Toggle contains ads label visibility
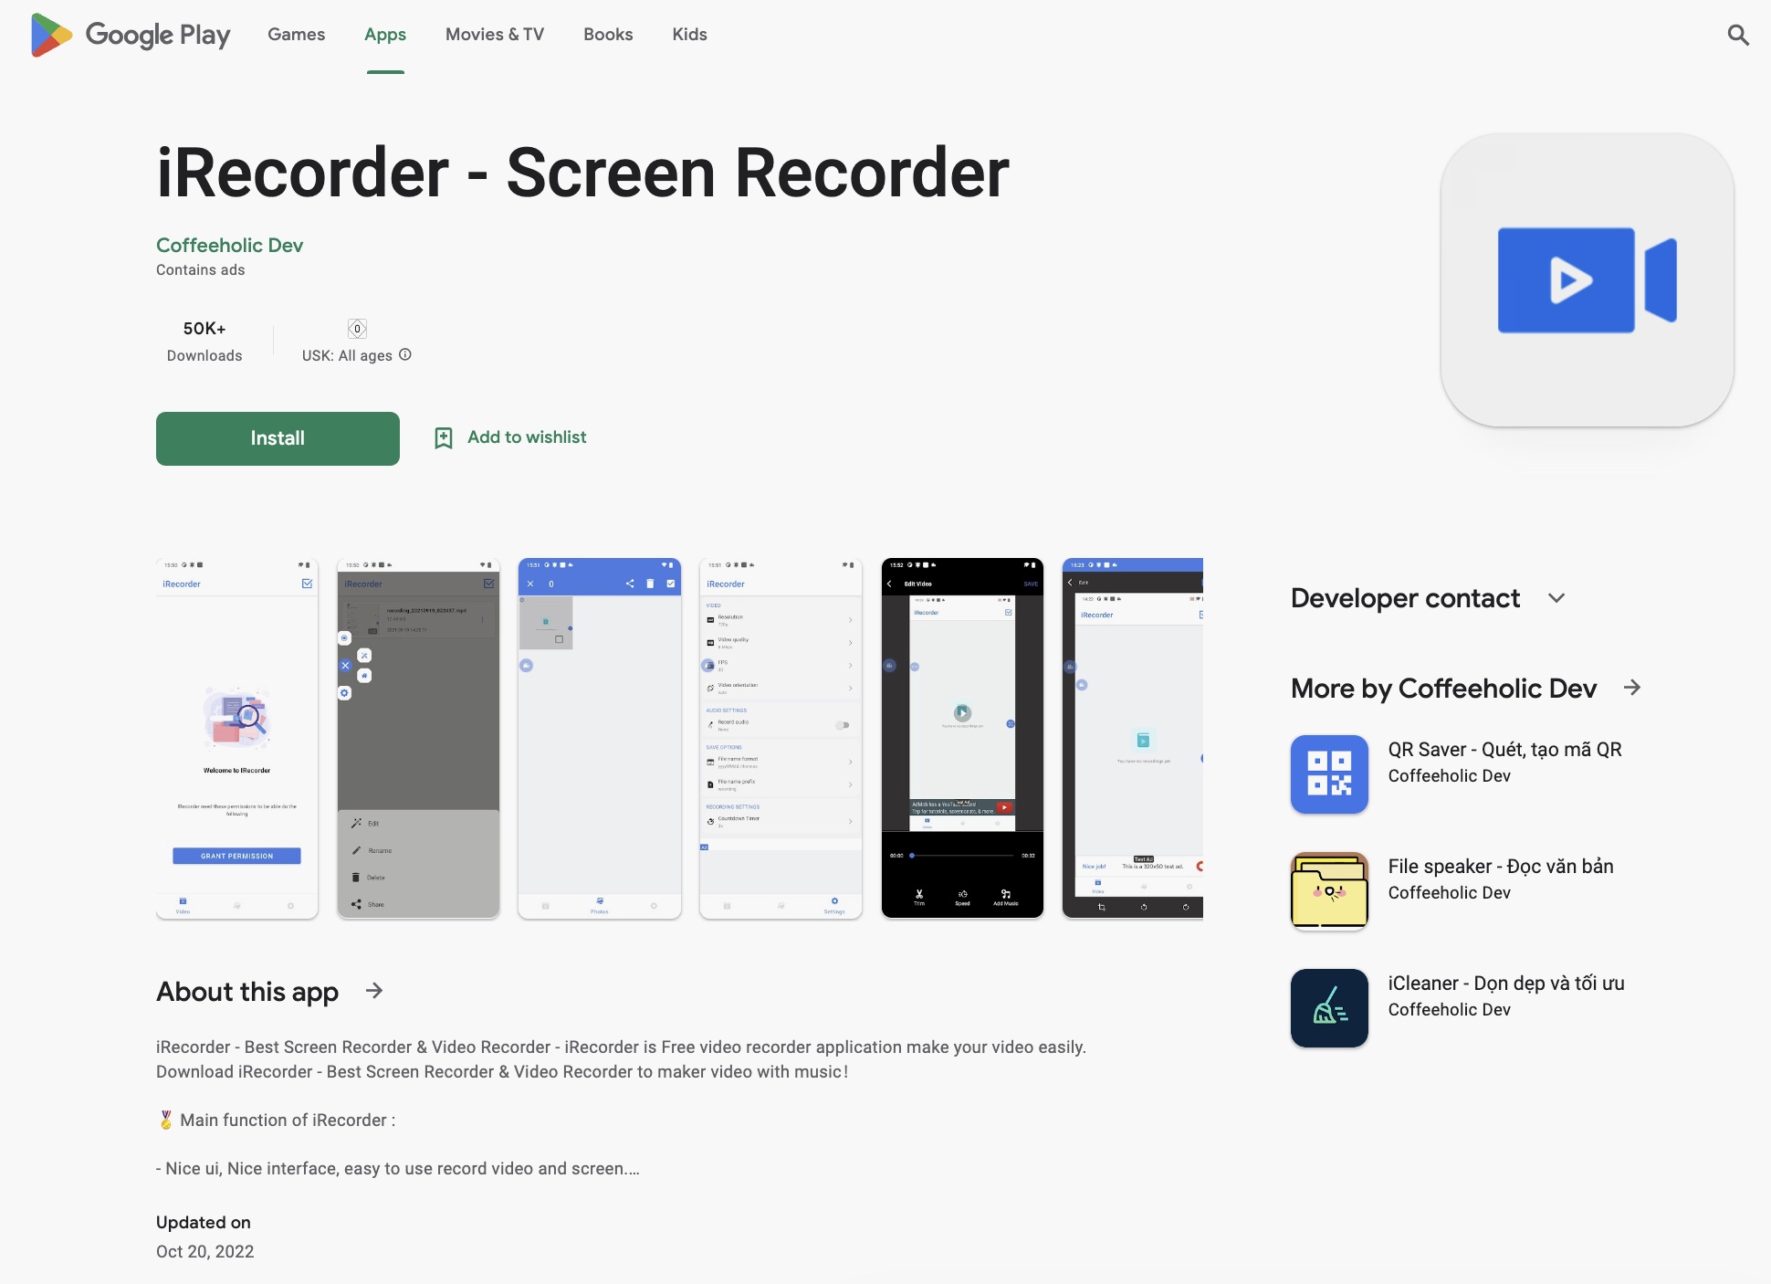The image size is (1771, 1284). click(x=199, y=269)
